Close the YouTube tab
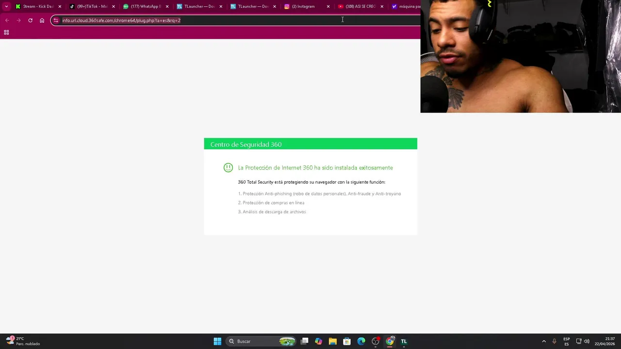Screen dimensions: 621x349 click(382, 6)
